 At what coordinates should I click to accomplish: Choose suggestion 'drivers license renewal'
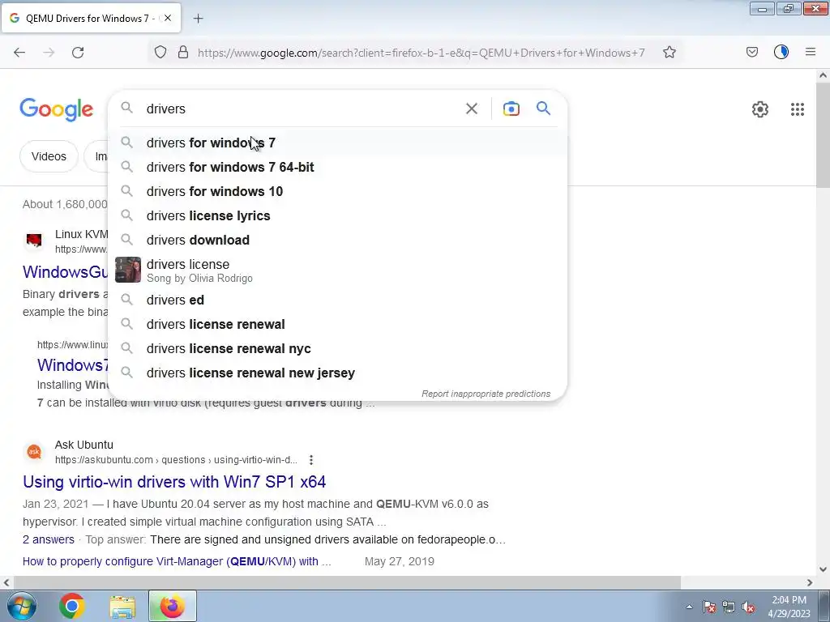[338, 324]
